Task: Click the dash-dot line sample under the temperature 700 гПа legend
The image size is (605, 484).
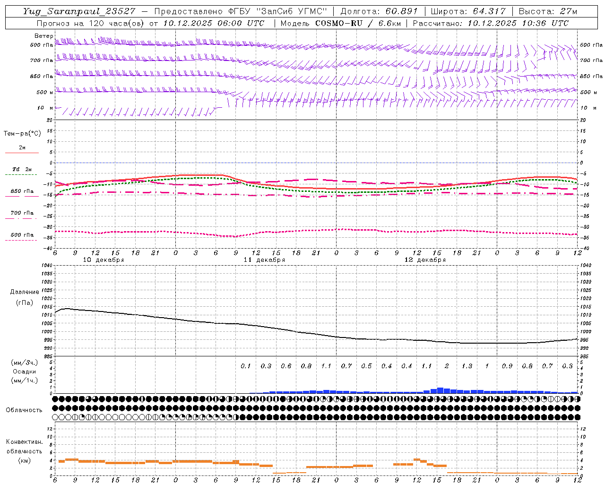Action: click(x=22, y=218)
